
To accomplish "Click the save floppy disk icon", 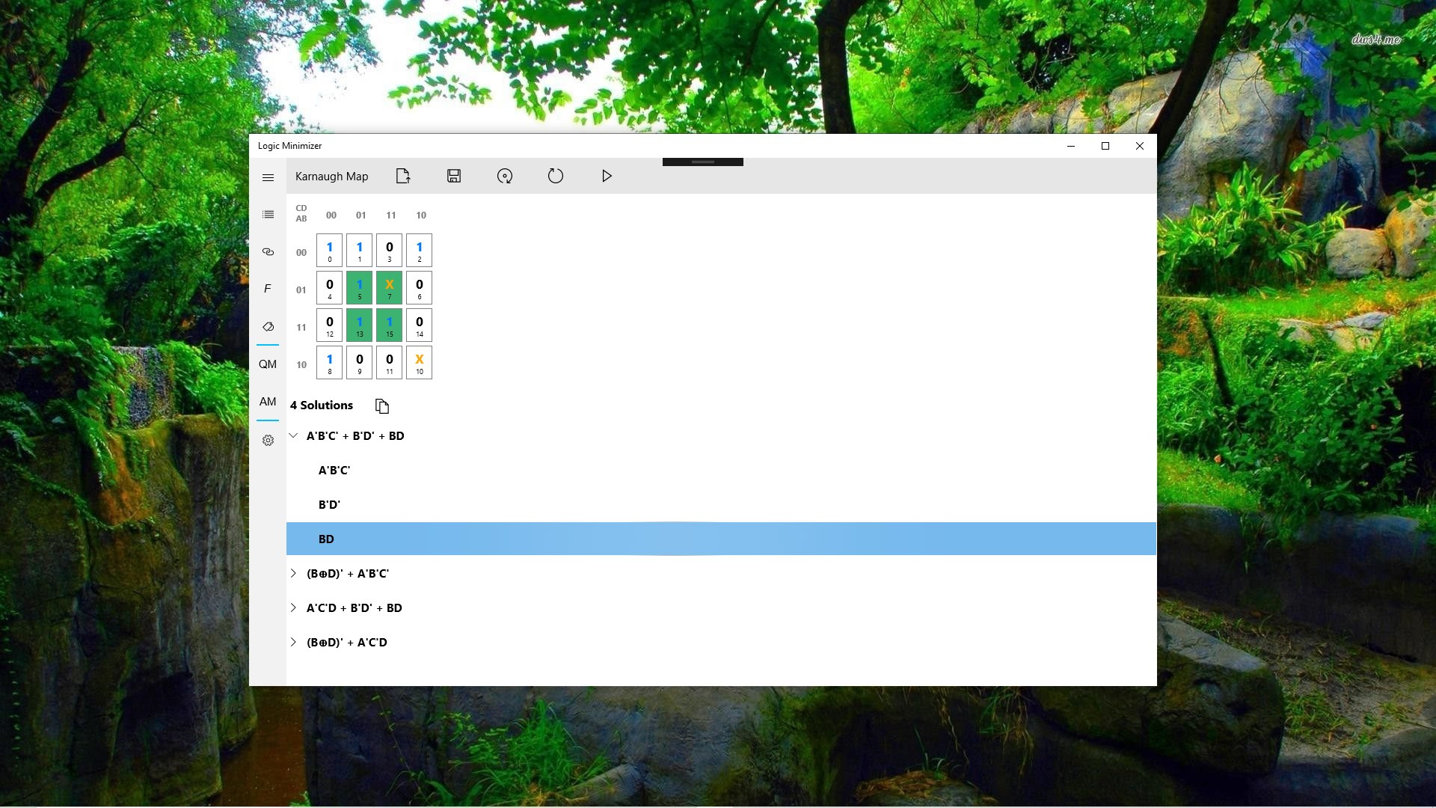I will 454,176.
